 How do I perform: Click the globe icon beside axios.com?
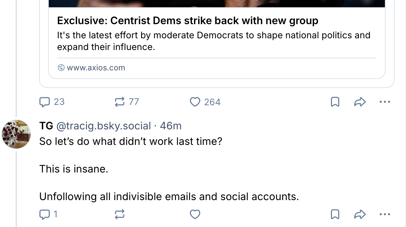tap(61, 68)
